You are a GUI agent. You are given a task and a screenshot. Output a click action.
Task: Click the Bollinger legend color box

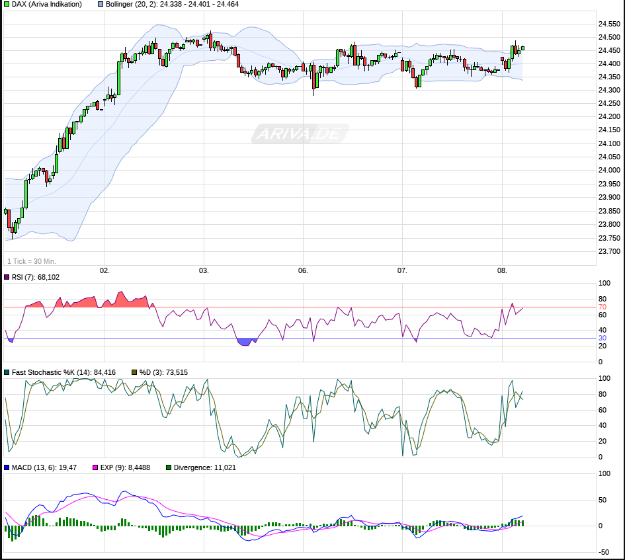point(101,5)
